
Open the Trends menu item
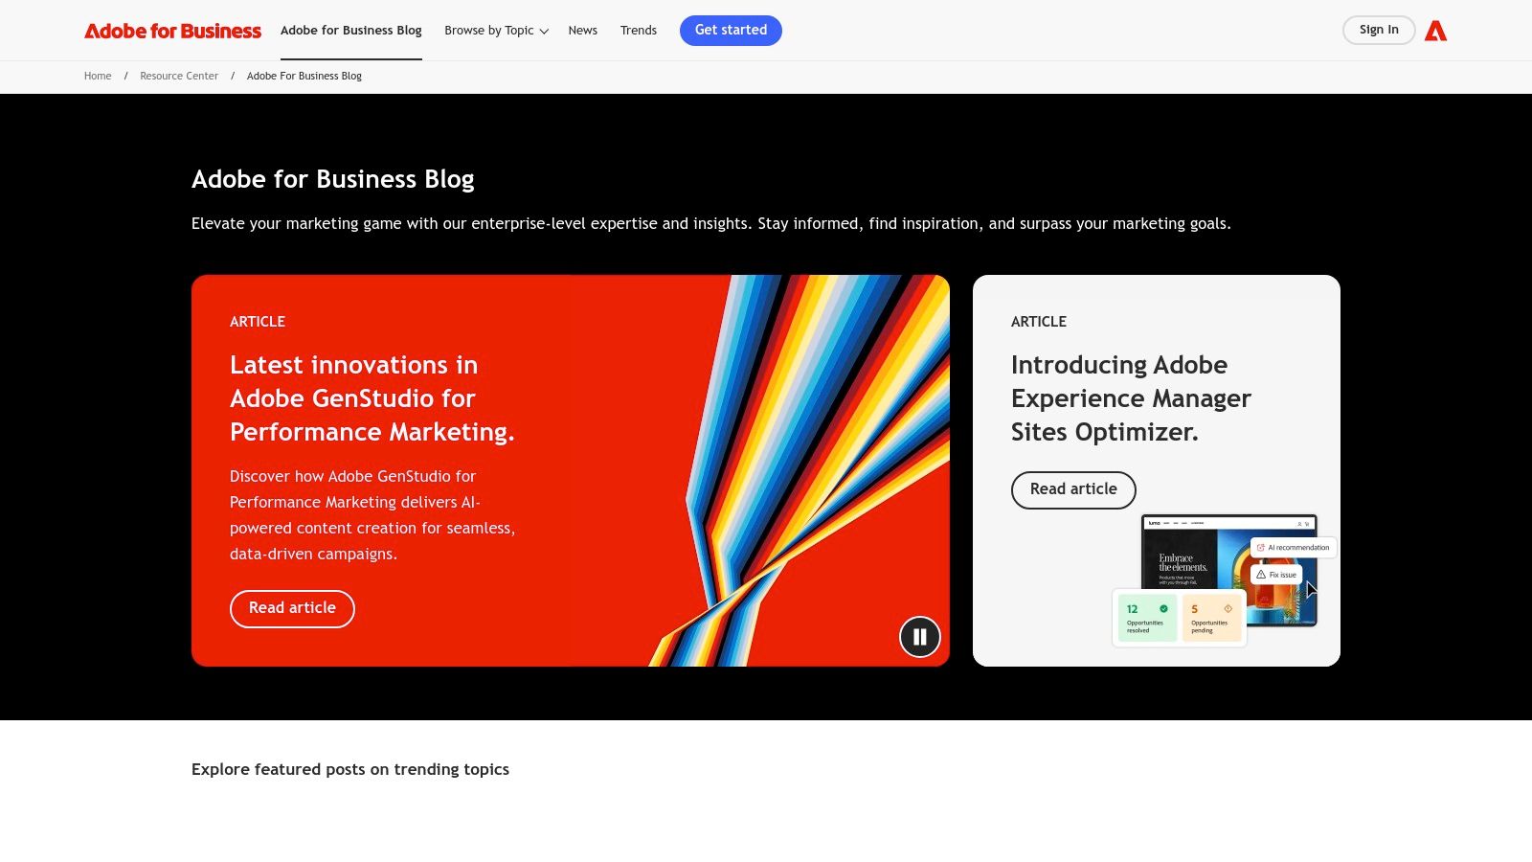coord(639,31)
